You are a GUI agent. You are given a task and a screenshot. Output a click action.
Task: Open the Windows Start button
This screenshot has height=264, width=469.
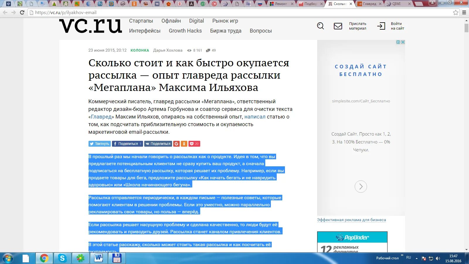click(8, 258)
